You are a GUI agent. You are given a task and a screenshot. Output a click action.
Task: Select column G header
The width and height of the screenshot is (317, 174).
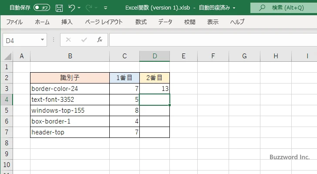[x=244, y=56]
